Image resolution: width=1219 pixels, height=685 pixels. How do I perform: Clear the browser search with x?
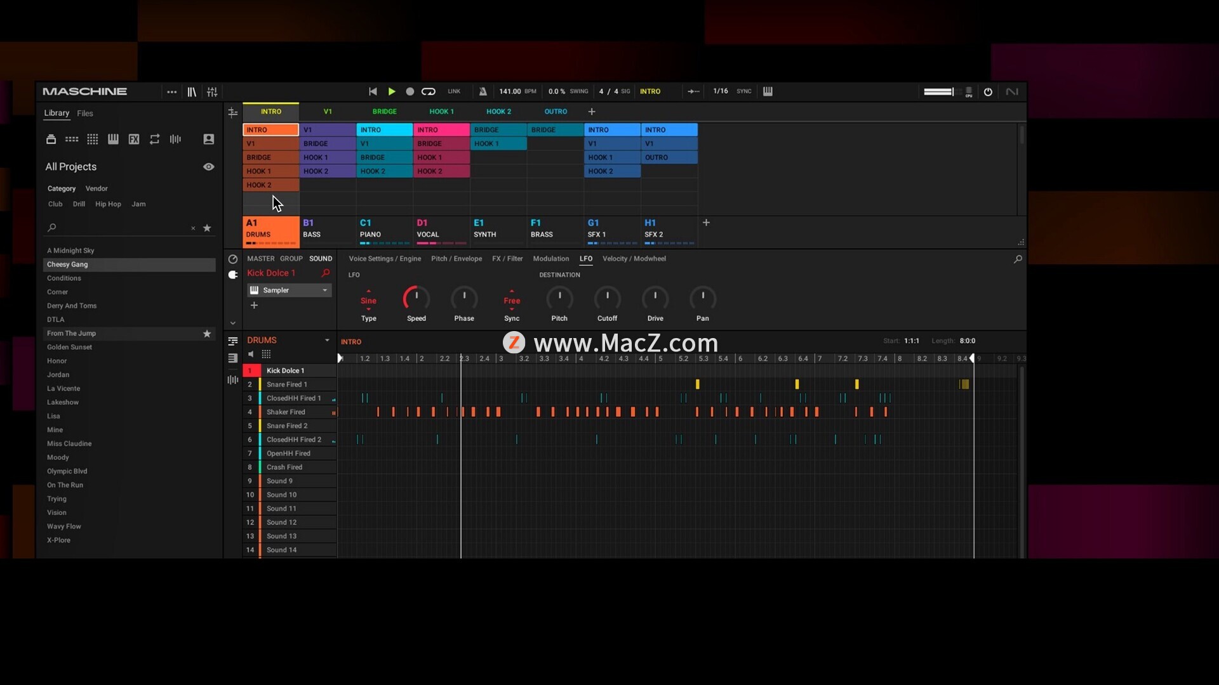(193, 228)
